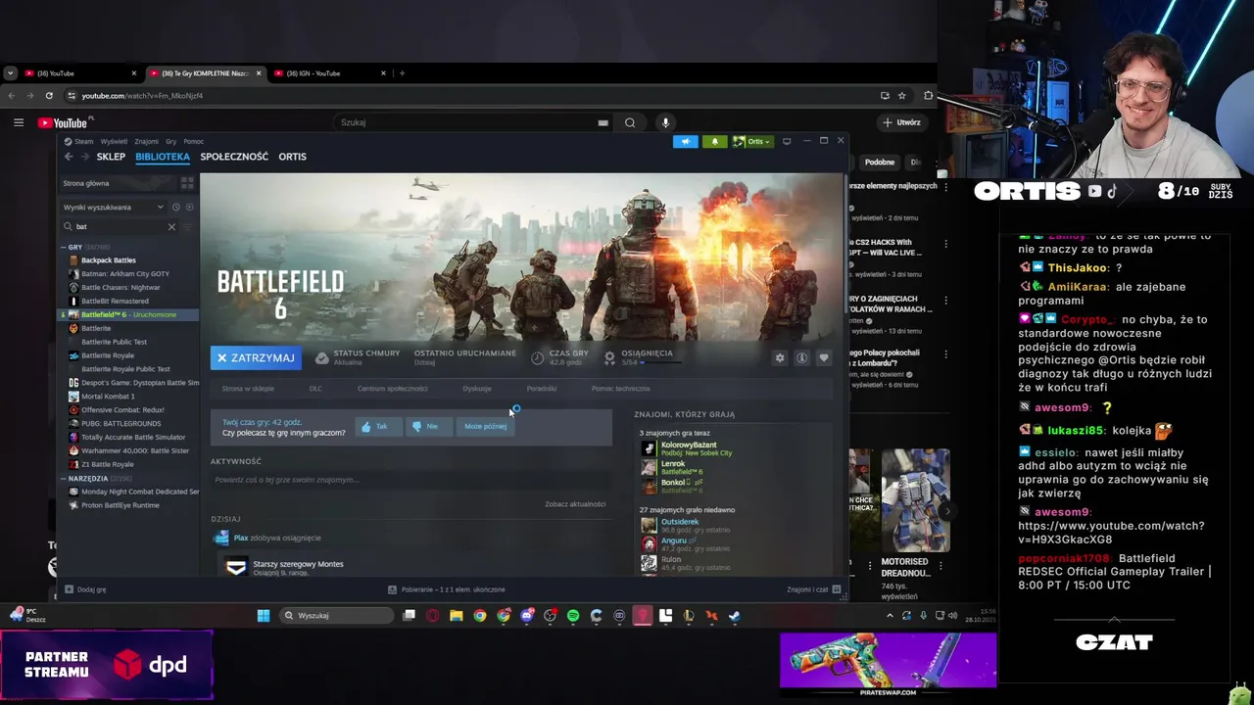Open the SKLEP store tab
The image size is (1254, 705).
pyautogui.click(x=111, y=157)
